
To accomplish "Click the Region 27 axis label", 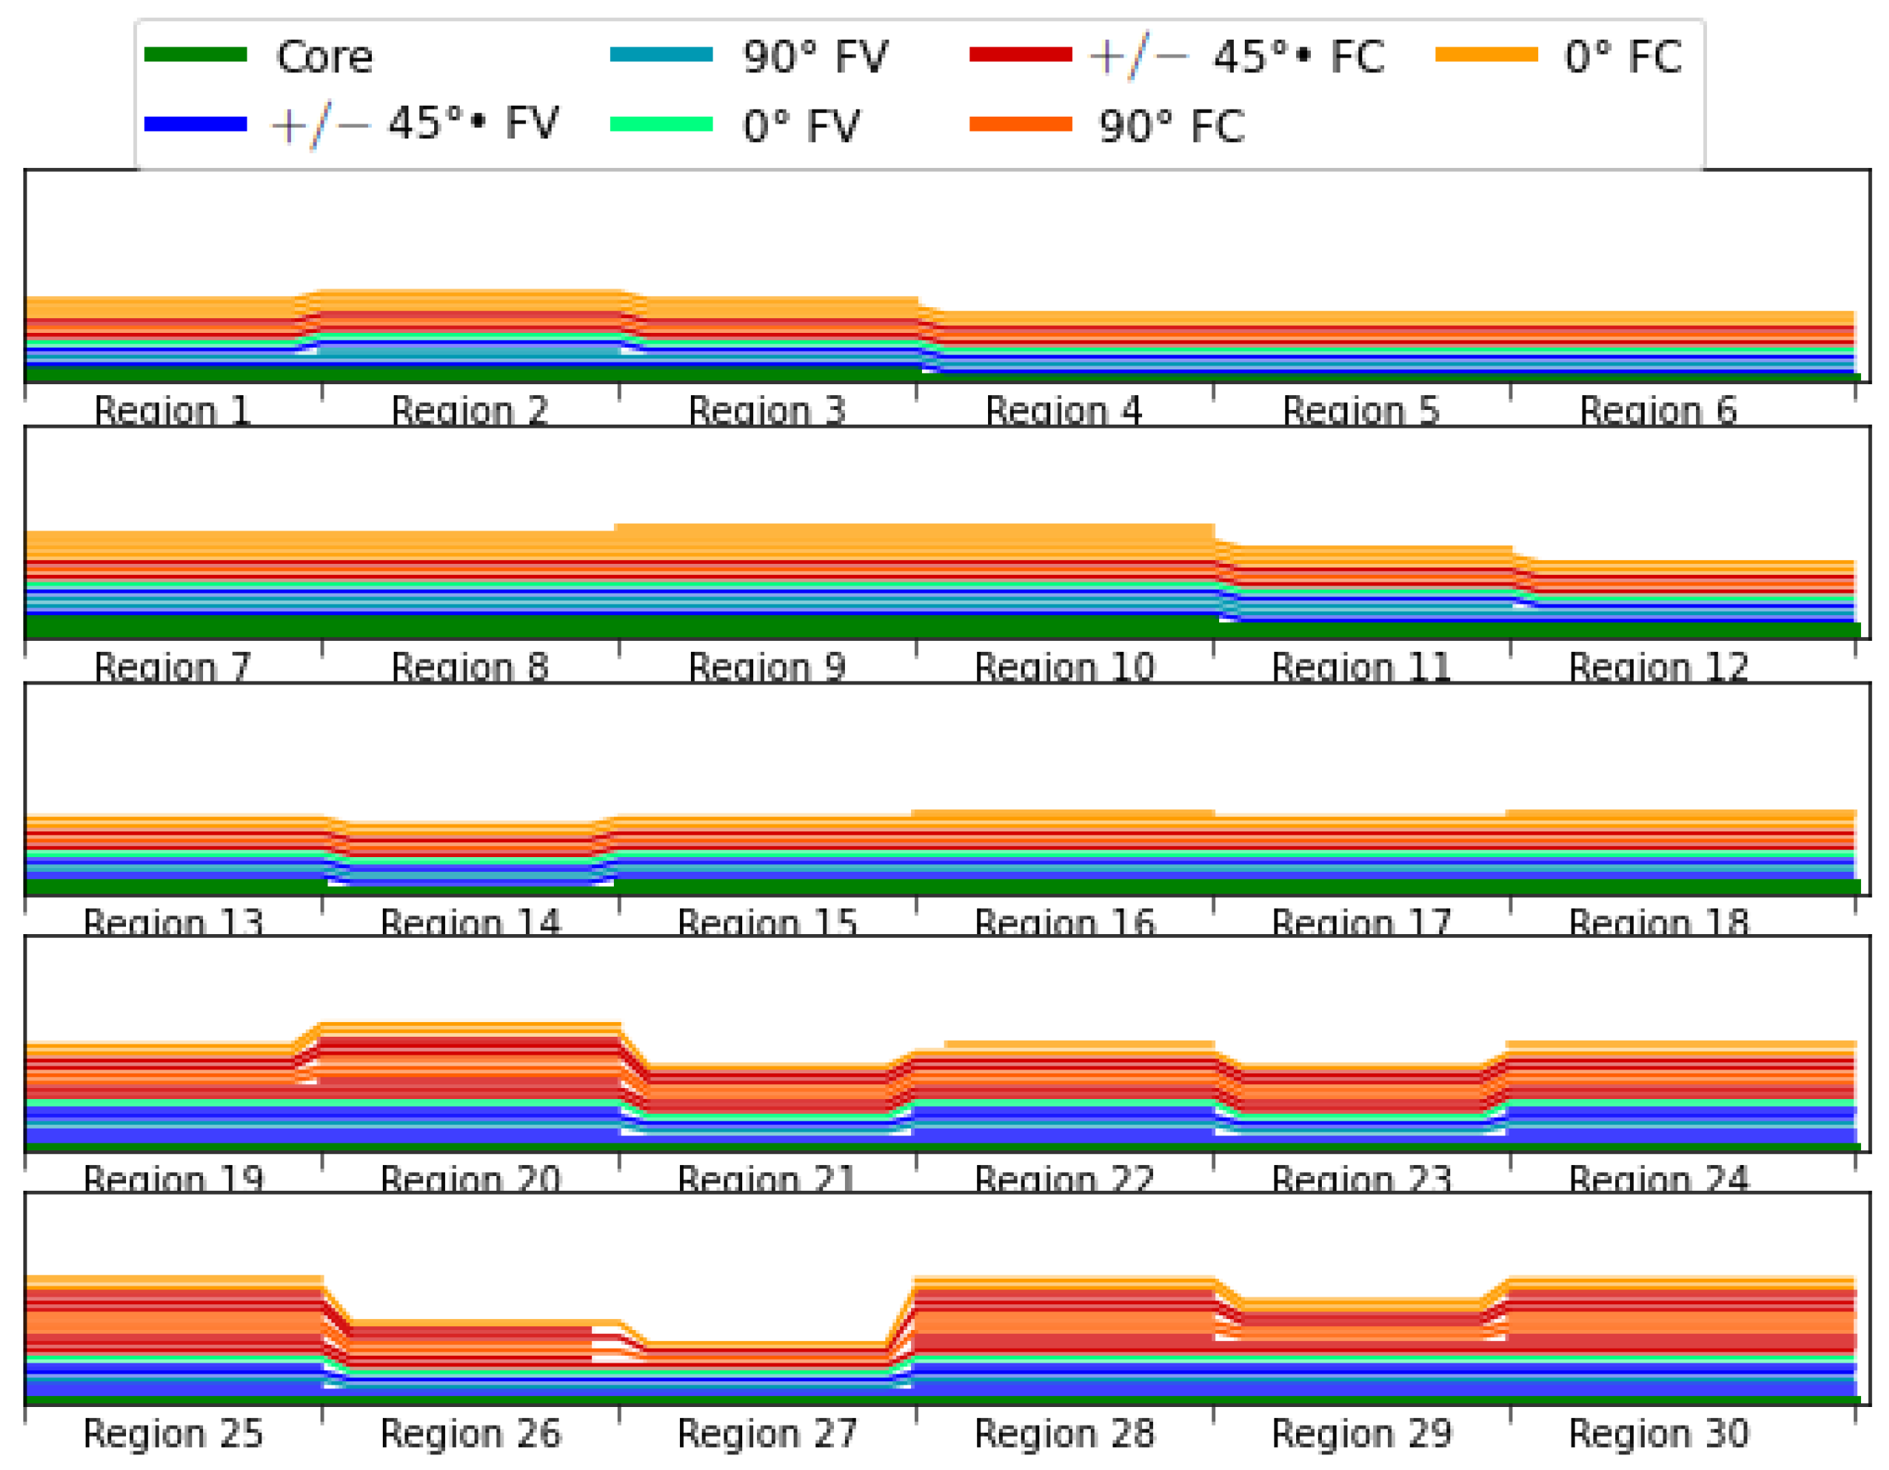I will [766, 1433].
